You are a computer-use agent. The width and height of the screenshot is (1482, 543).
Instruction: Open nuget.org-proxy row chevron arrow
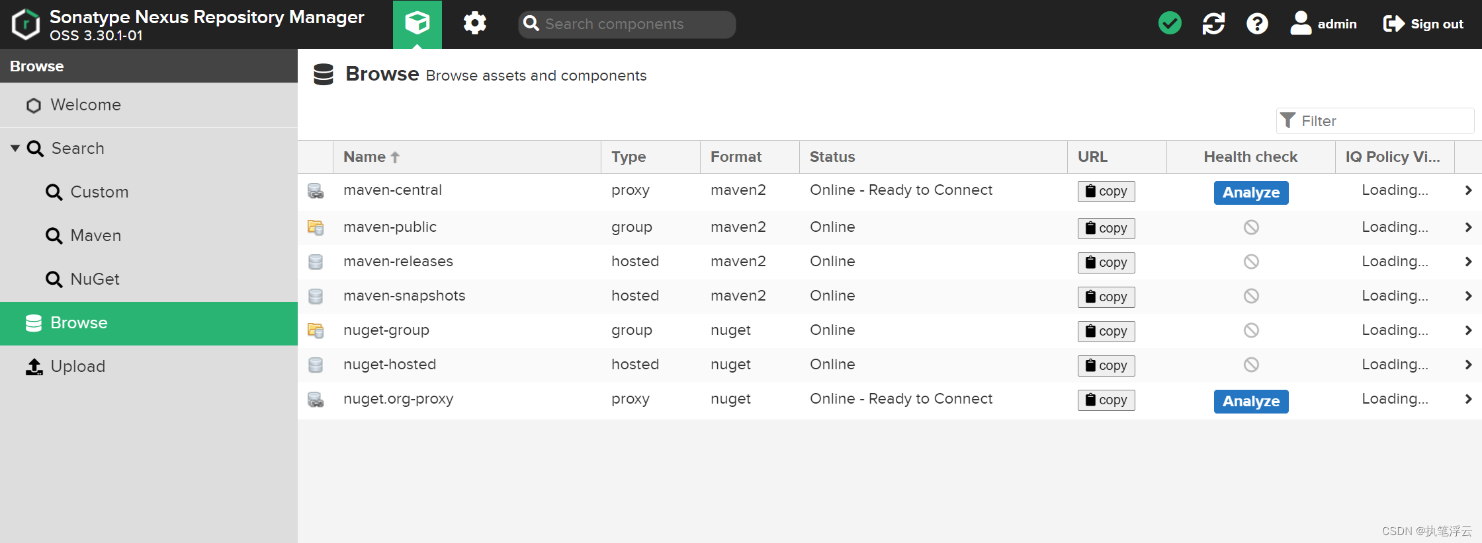click(x=1468, y=399)
